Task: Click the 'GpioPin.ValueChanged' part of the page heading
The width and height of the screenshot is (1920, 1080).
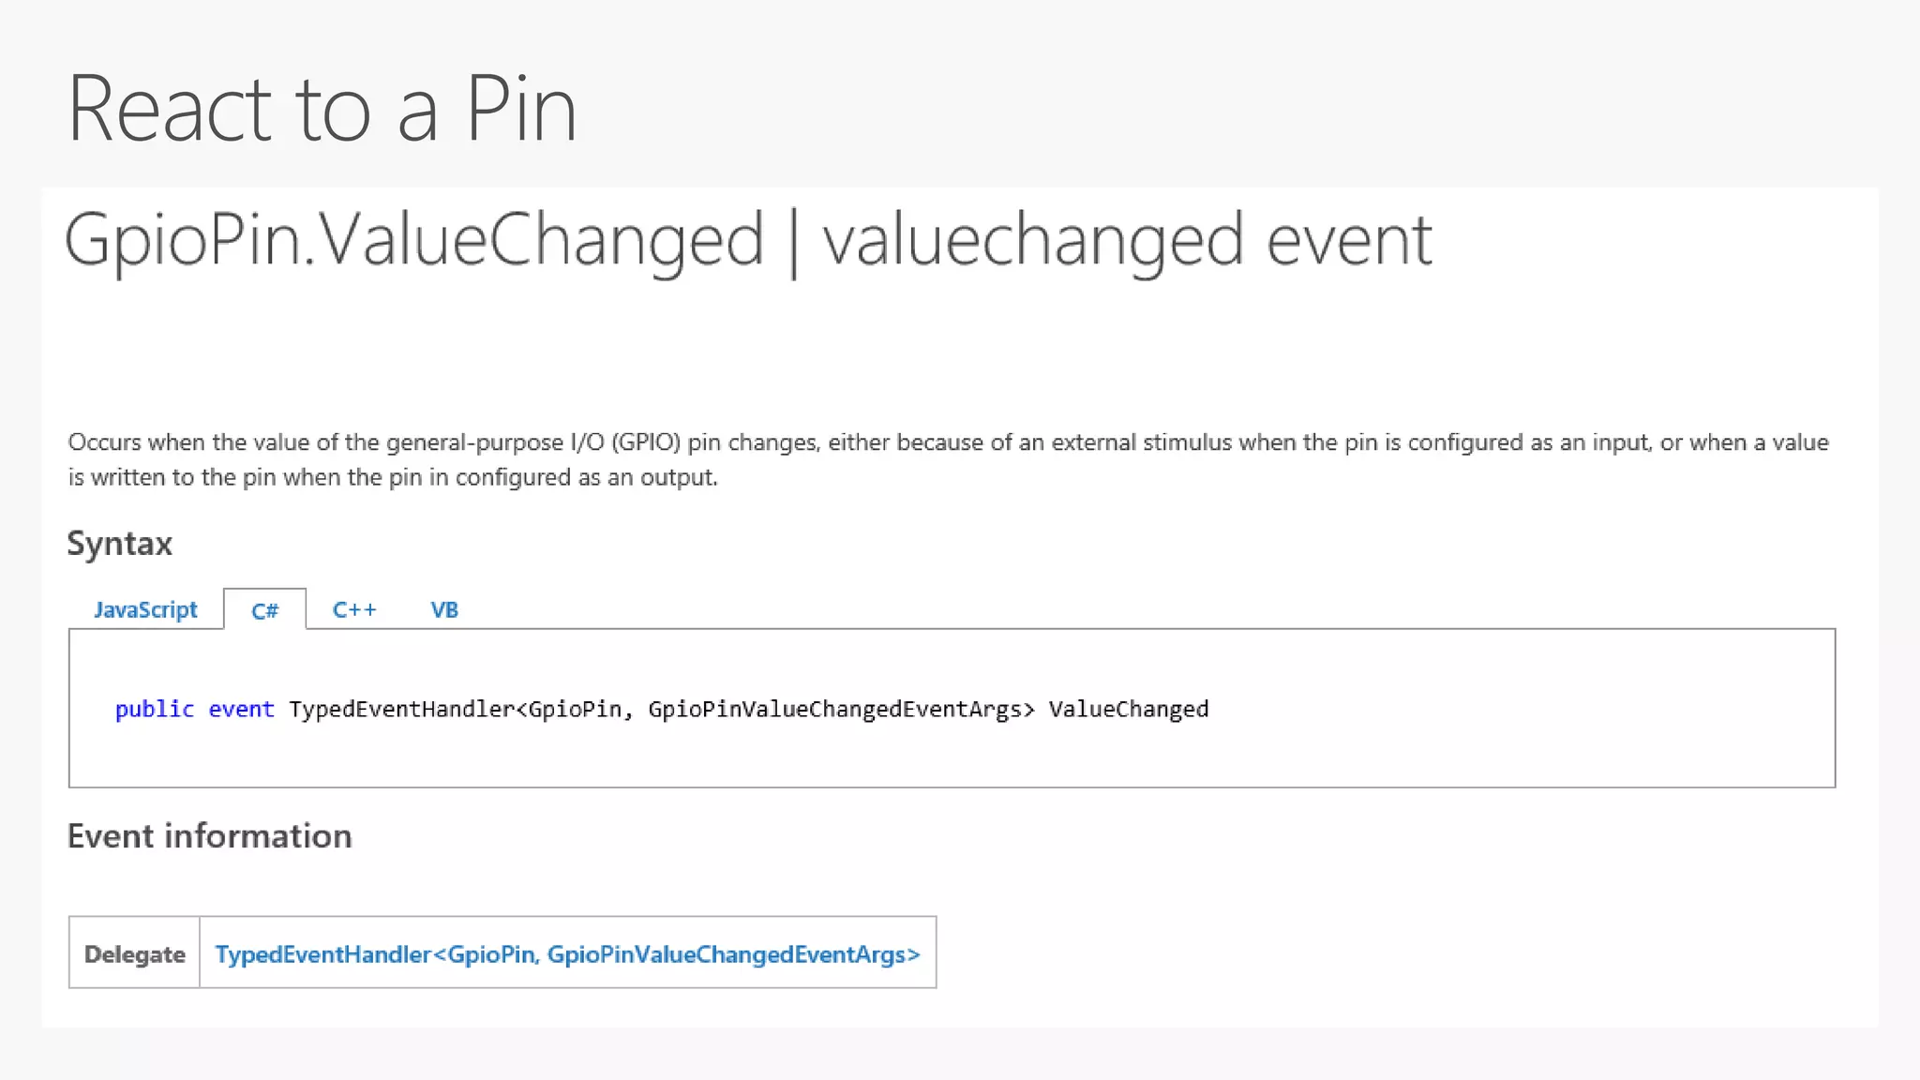Action: (414, 240)
